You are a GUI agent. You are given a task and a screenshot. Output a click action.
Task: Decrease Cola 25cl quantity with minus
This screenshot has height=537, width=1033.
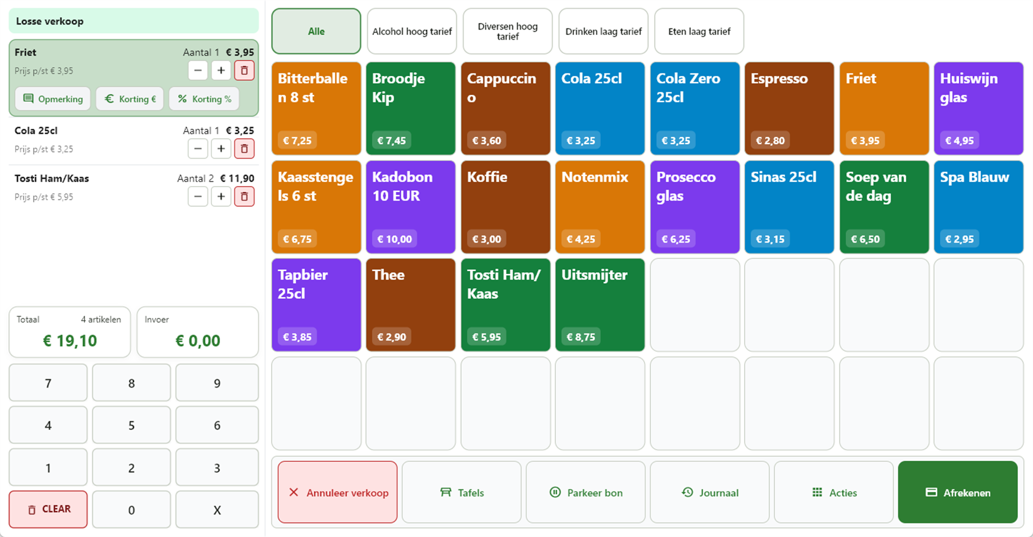tap(198, 149)
